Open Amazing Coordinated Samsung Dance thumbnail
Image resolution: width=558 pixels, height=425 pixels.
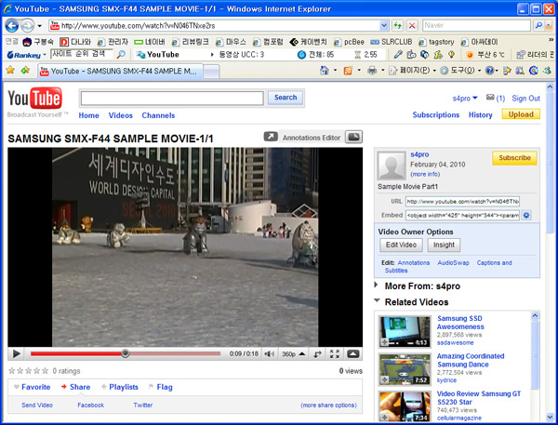click(x=405, y=369)
